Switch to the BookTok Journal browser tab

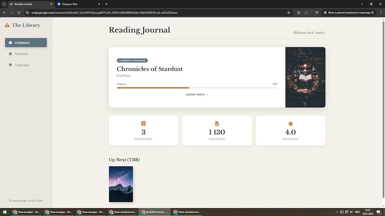pos(31,4)
